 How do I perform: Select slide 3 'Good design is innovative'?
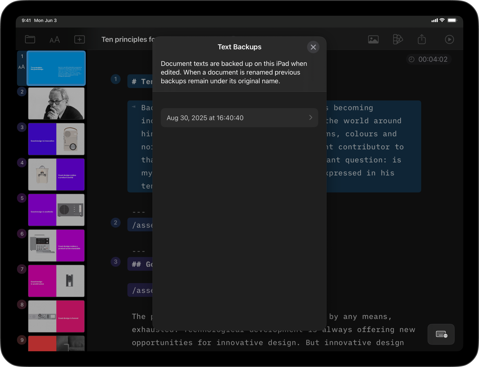56,139
